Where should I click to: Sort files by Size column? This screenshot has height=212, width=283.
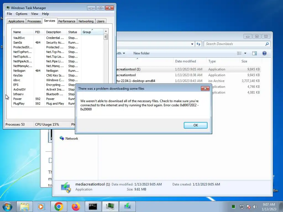(251, 61)
